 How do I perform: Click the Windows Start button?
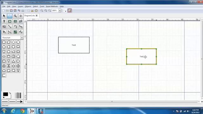click(4, 111)
